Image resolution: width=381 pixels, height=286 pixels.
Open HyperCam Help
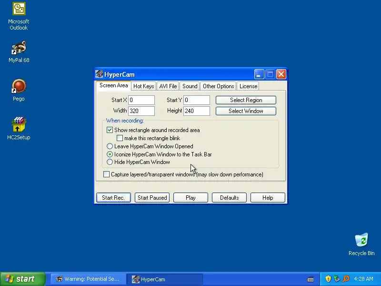[268, 197]
